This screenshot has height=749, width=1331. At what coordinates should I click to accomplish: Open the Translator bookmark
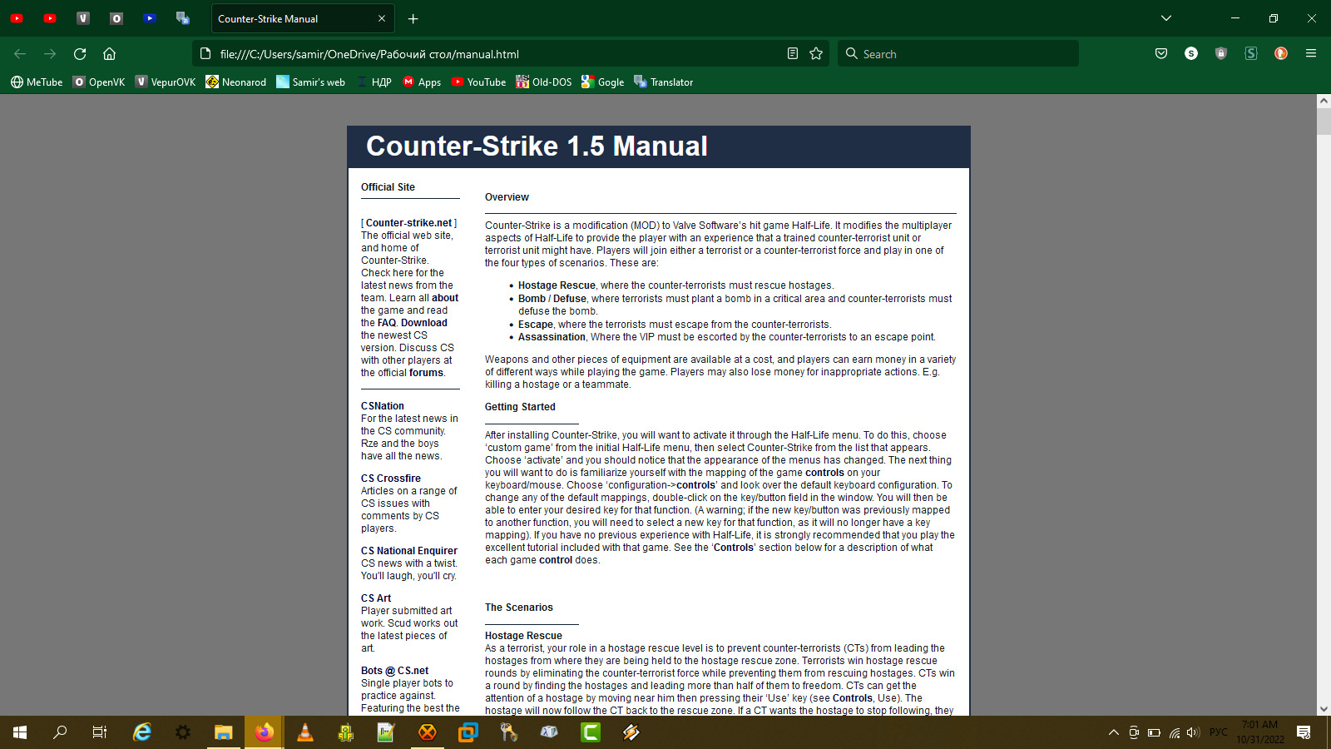tap(663, 82)
